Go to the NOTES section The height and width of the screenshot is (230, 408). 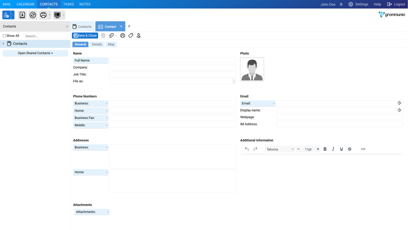pos(85,4)
